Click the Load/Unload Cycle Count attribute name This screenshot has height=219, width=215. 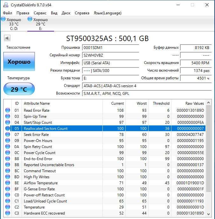[x=45, y=201]
